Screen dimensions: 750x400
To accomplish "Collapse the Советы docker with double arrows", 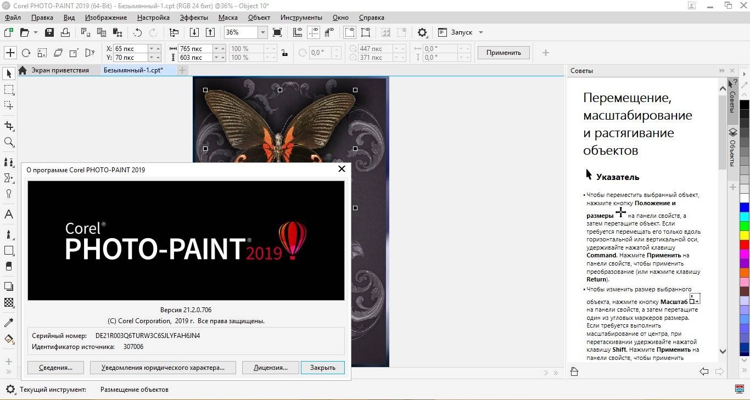I will click(x=722, y=71).
